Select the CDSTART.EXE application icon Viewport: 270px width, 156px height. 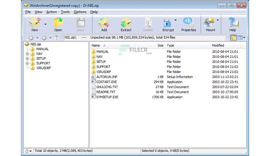(94, 82)
